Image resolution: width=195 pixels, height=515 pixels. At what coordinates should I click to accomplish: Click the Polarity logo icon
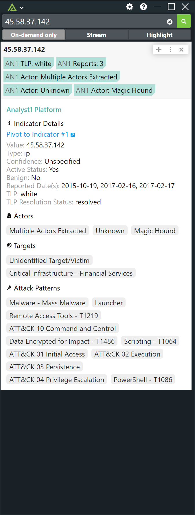(x=12, y=7)
